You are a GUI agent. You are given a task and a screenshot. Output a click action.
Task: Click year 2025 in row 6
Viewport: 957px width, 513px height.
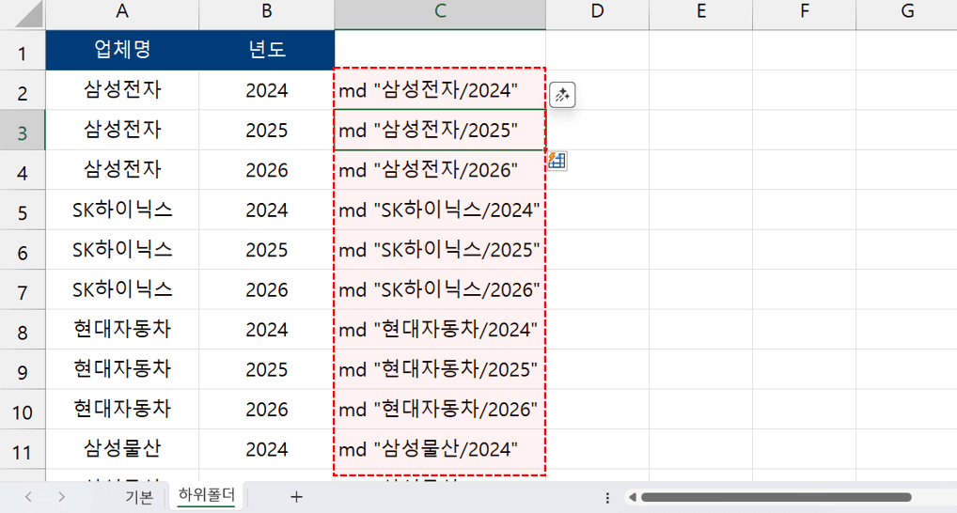(266, 250)
